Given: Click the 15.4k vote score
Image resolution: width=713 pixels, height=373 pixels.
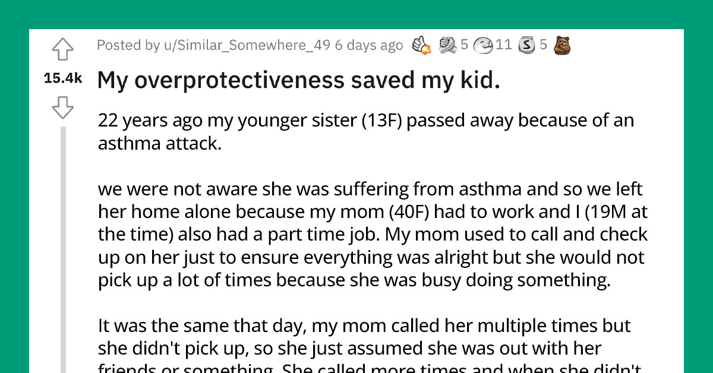Looking at the screenshot, I should [63, 77].
